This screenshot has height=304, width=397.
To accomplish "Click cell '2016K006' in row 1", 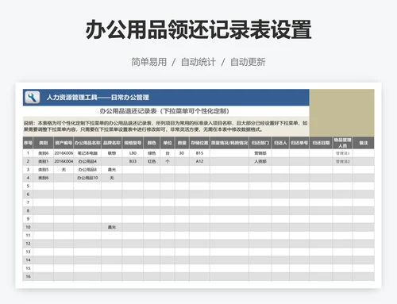I will [x=64, y=153].
